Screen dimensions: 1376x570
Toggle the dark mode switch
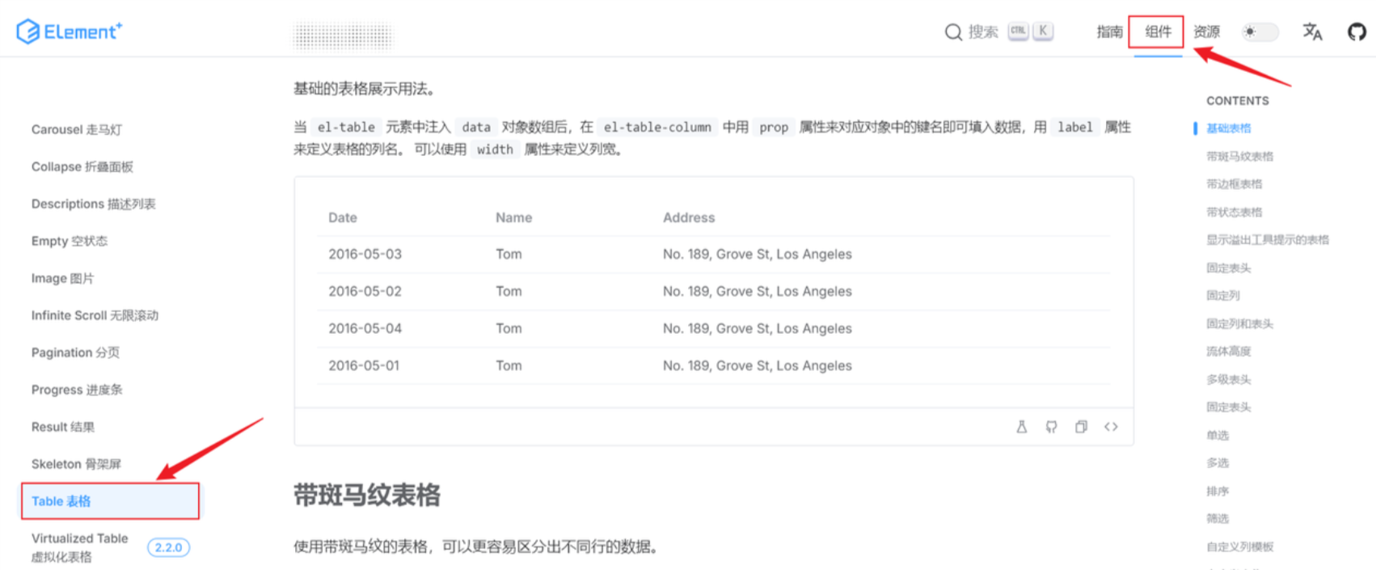(x=1260, y=32)
